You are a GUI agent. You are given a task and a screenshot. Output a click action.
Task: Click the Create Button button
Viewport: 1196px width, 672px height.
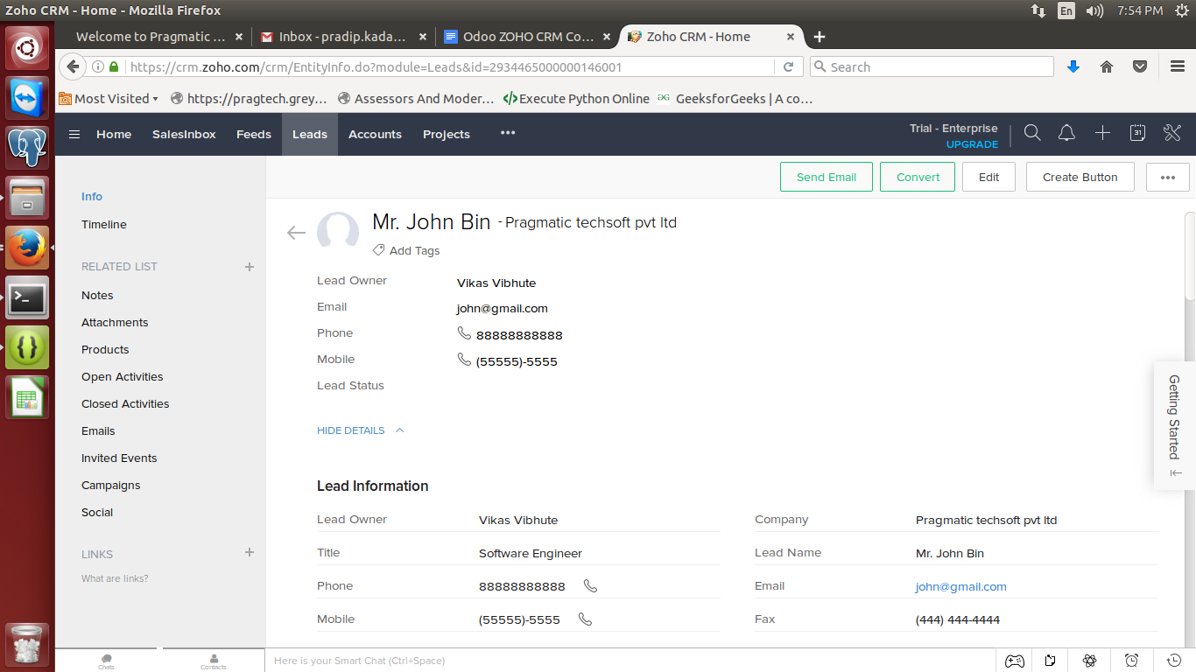[1080, 177]
